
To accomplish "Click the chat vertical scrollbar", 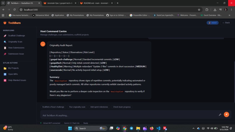I will point(234,82).
